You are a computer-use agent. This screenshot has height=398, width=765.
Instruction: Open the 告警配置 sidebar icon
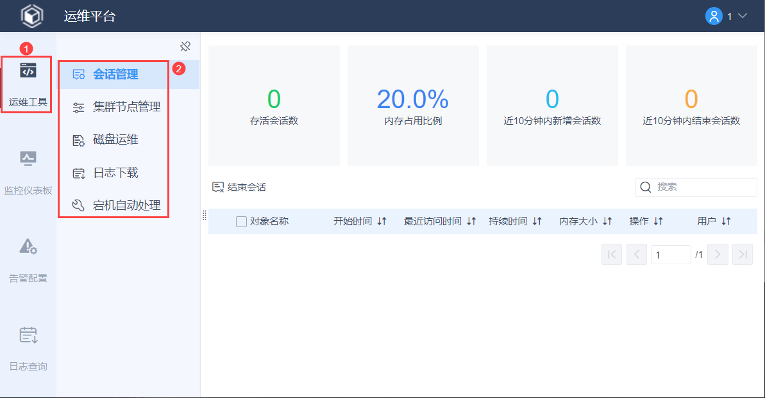28,246
